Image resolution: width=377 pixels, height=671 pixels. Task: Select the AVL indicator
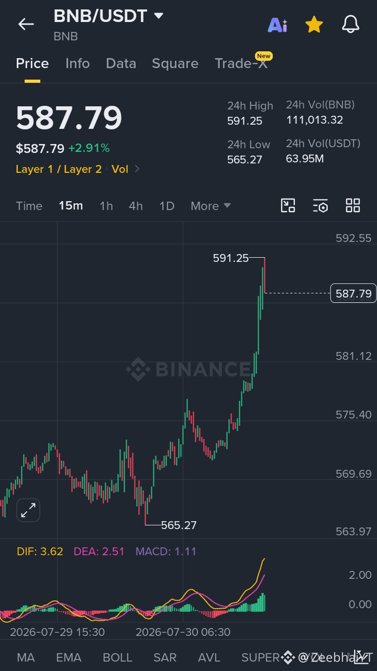tap(209, 657)
